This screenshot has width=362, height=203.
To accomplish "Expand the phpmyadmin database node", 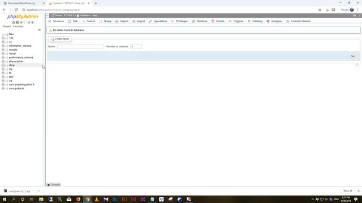I will click(x=3, y=61).
